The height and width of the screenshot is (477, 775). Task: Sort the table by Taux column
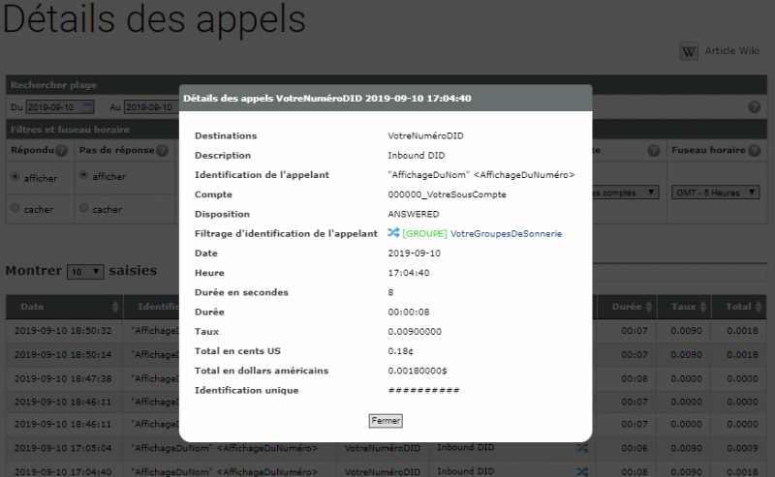tap(684, 307)
